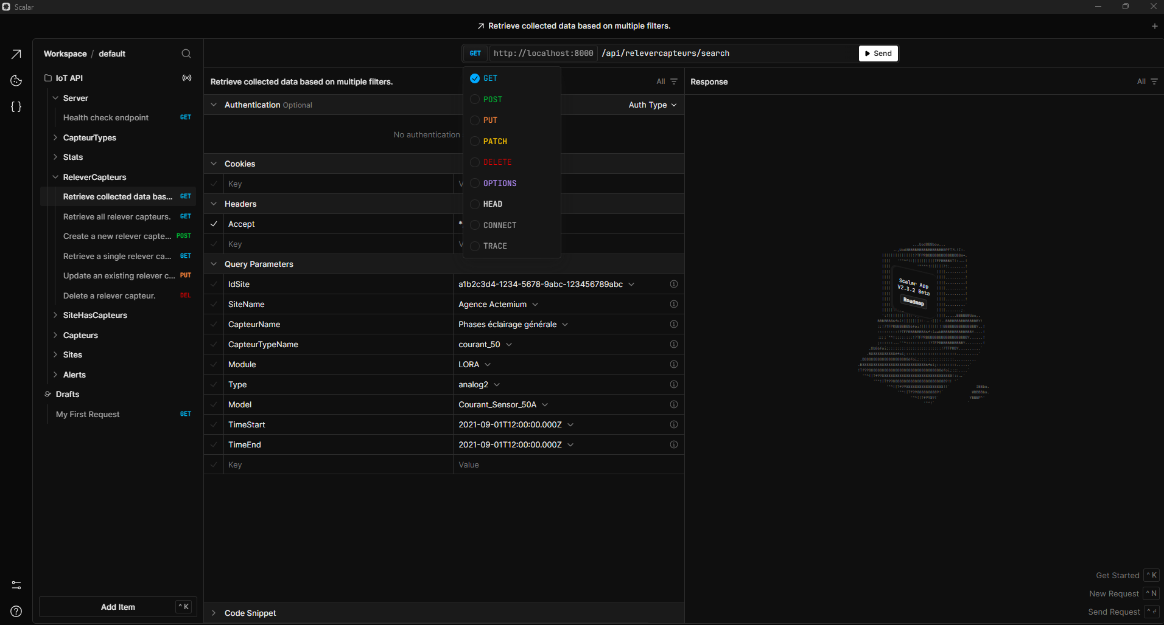Expand the SiteHasCapteurs folder

click(x=95, y=315)
